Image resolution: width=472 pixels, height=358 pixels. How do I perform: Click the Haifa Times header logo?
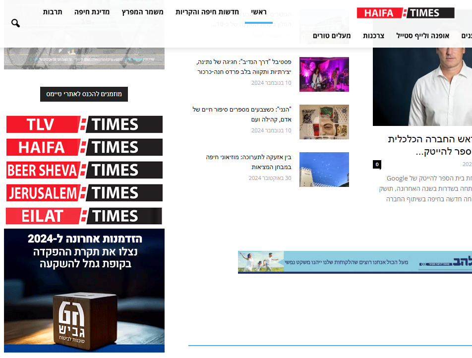pyautogui.click(x=405, y=13)
